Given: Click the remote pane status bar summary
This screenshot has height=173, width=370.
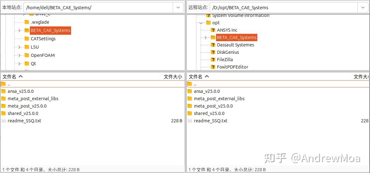Looking at the screenshot, I should (x=227, y=169).
